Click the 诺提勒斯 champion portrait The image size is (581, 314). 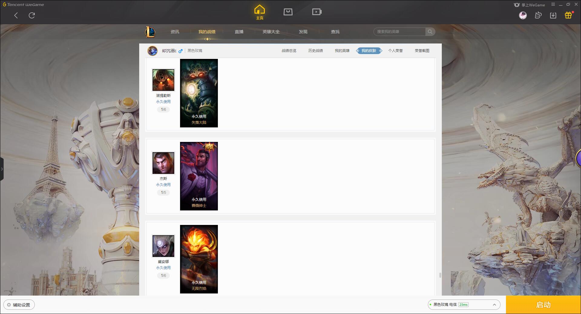click(163, 80)
